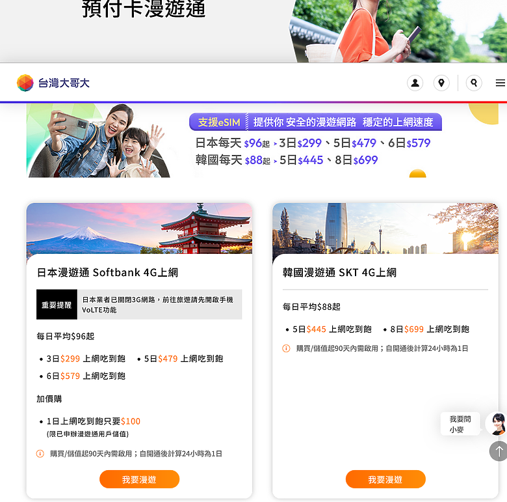The width and height of the screenshot is (507, 502).
Task: Click the info icon in Korea card
Action: point(286,348)
